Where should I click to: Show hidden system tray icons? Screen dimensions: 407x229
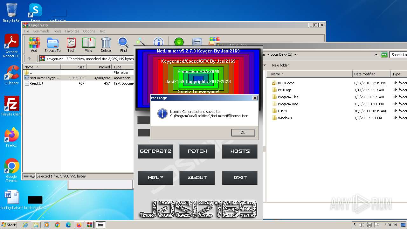click(355, 225)
